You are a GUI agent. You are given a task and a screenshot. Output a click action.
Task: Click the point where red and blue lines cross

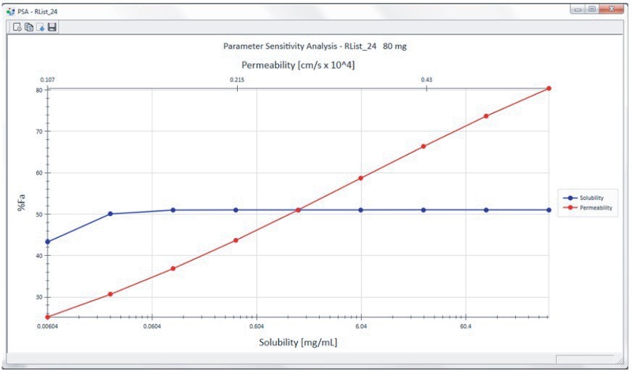tap(299, 210)
